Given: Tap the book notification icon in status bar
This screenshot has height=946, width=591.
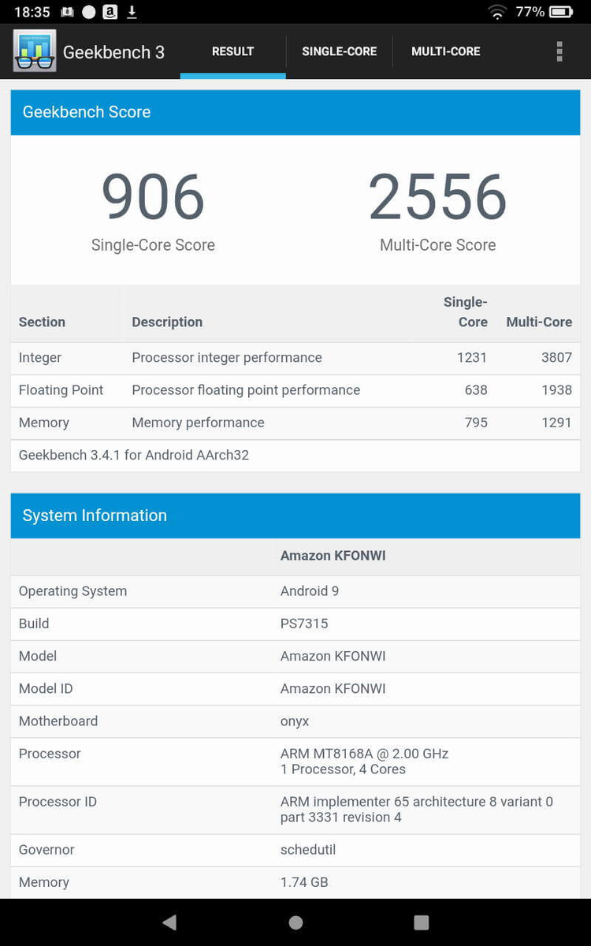Looking at the screenshot, I should [x=68, y=12].
